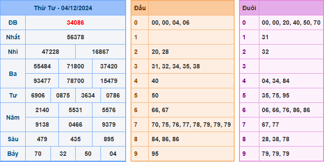The height and width of the screenshot is (162, 324).
Task: Select Đuôi values 04, 34, 84
Action: click(275, 81)
